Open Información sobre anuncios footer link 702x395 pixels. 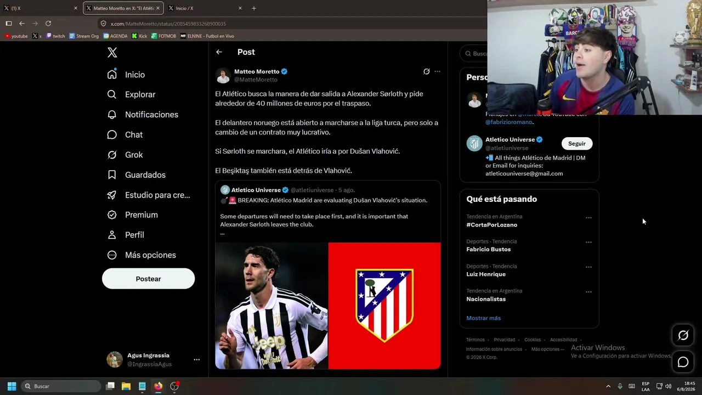pos(494,349)
